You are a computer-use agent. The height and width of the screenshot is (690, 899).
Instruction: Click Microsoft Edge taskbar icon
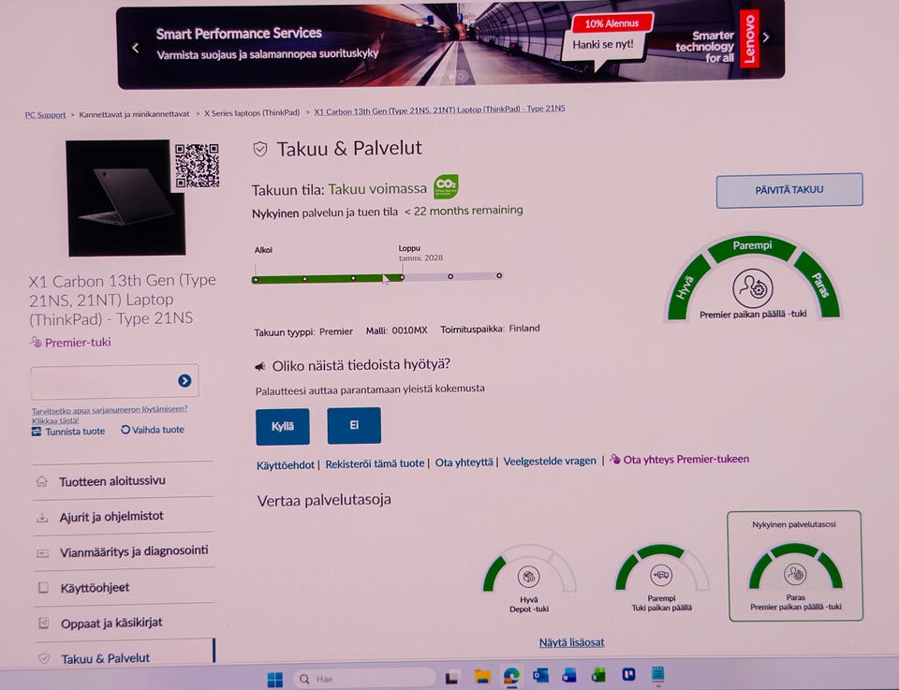(x=511, y=676)
